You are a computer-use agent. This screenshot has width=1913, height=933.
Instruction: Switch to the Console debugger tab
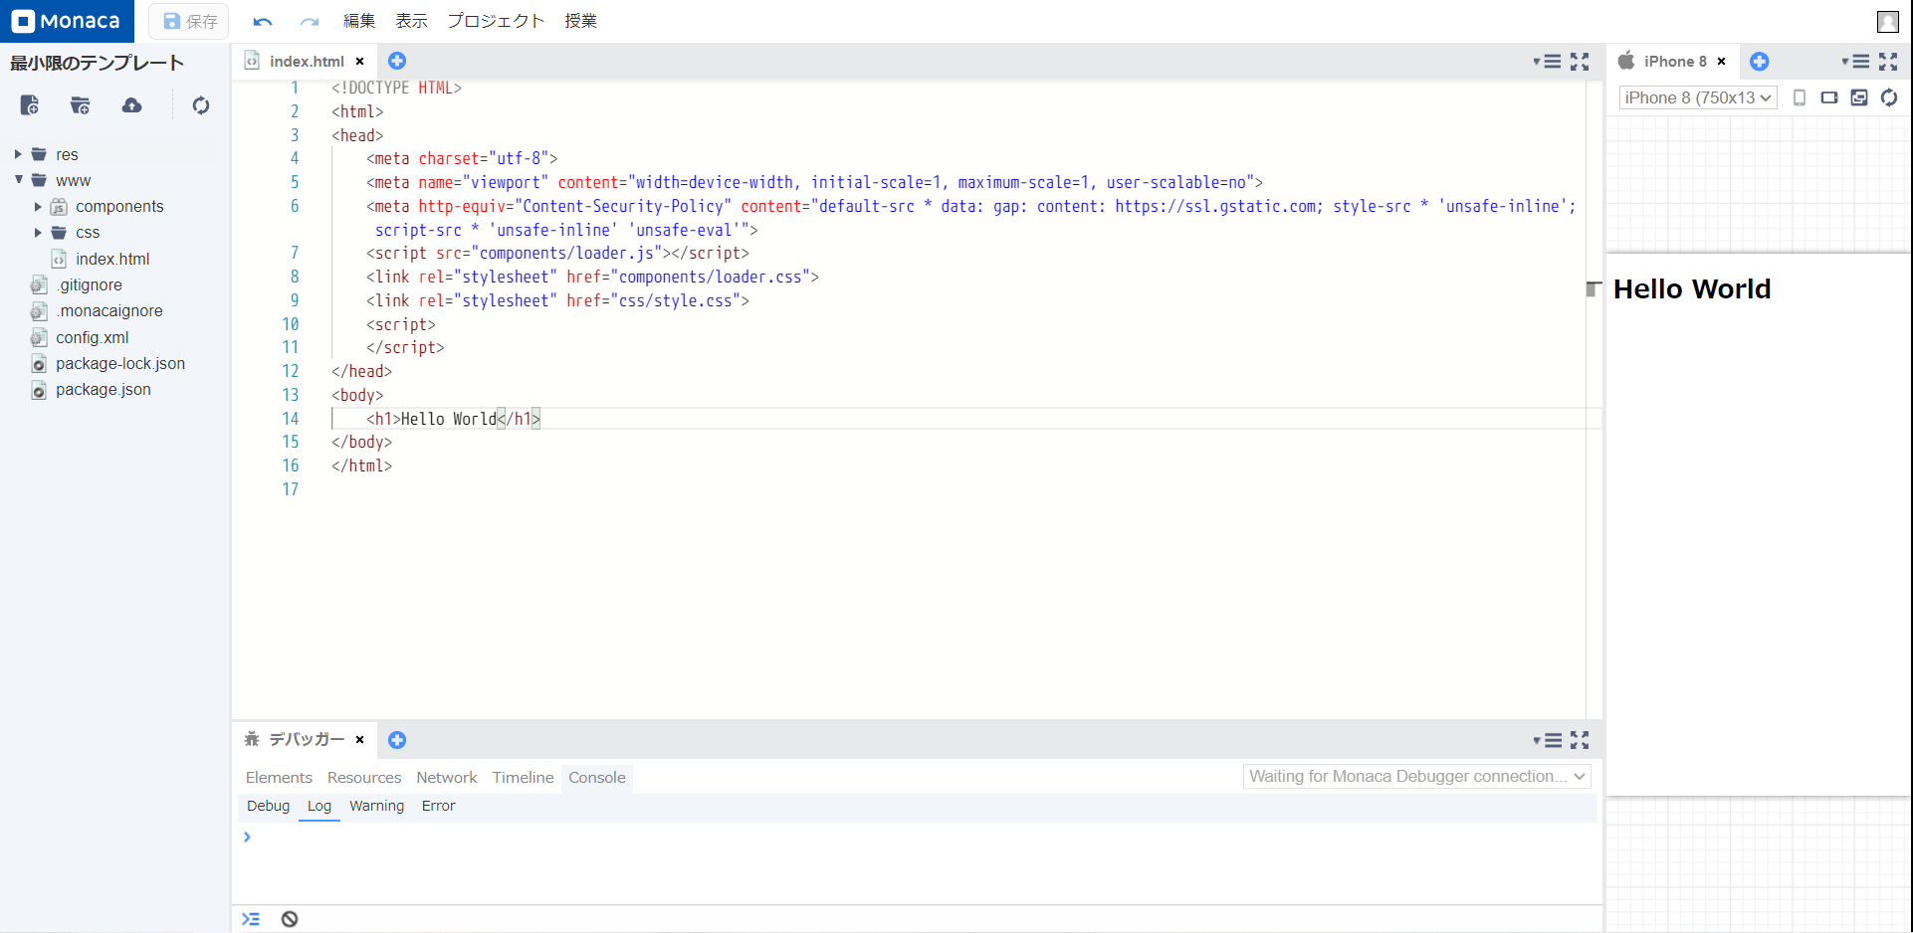[x=597, y=777]
